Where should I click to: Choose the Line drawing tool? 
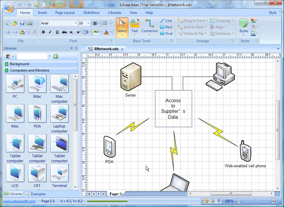[166, 21]
